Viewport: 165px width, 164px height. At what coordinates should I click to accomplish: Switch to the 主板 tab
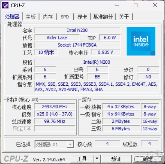31,17
